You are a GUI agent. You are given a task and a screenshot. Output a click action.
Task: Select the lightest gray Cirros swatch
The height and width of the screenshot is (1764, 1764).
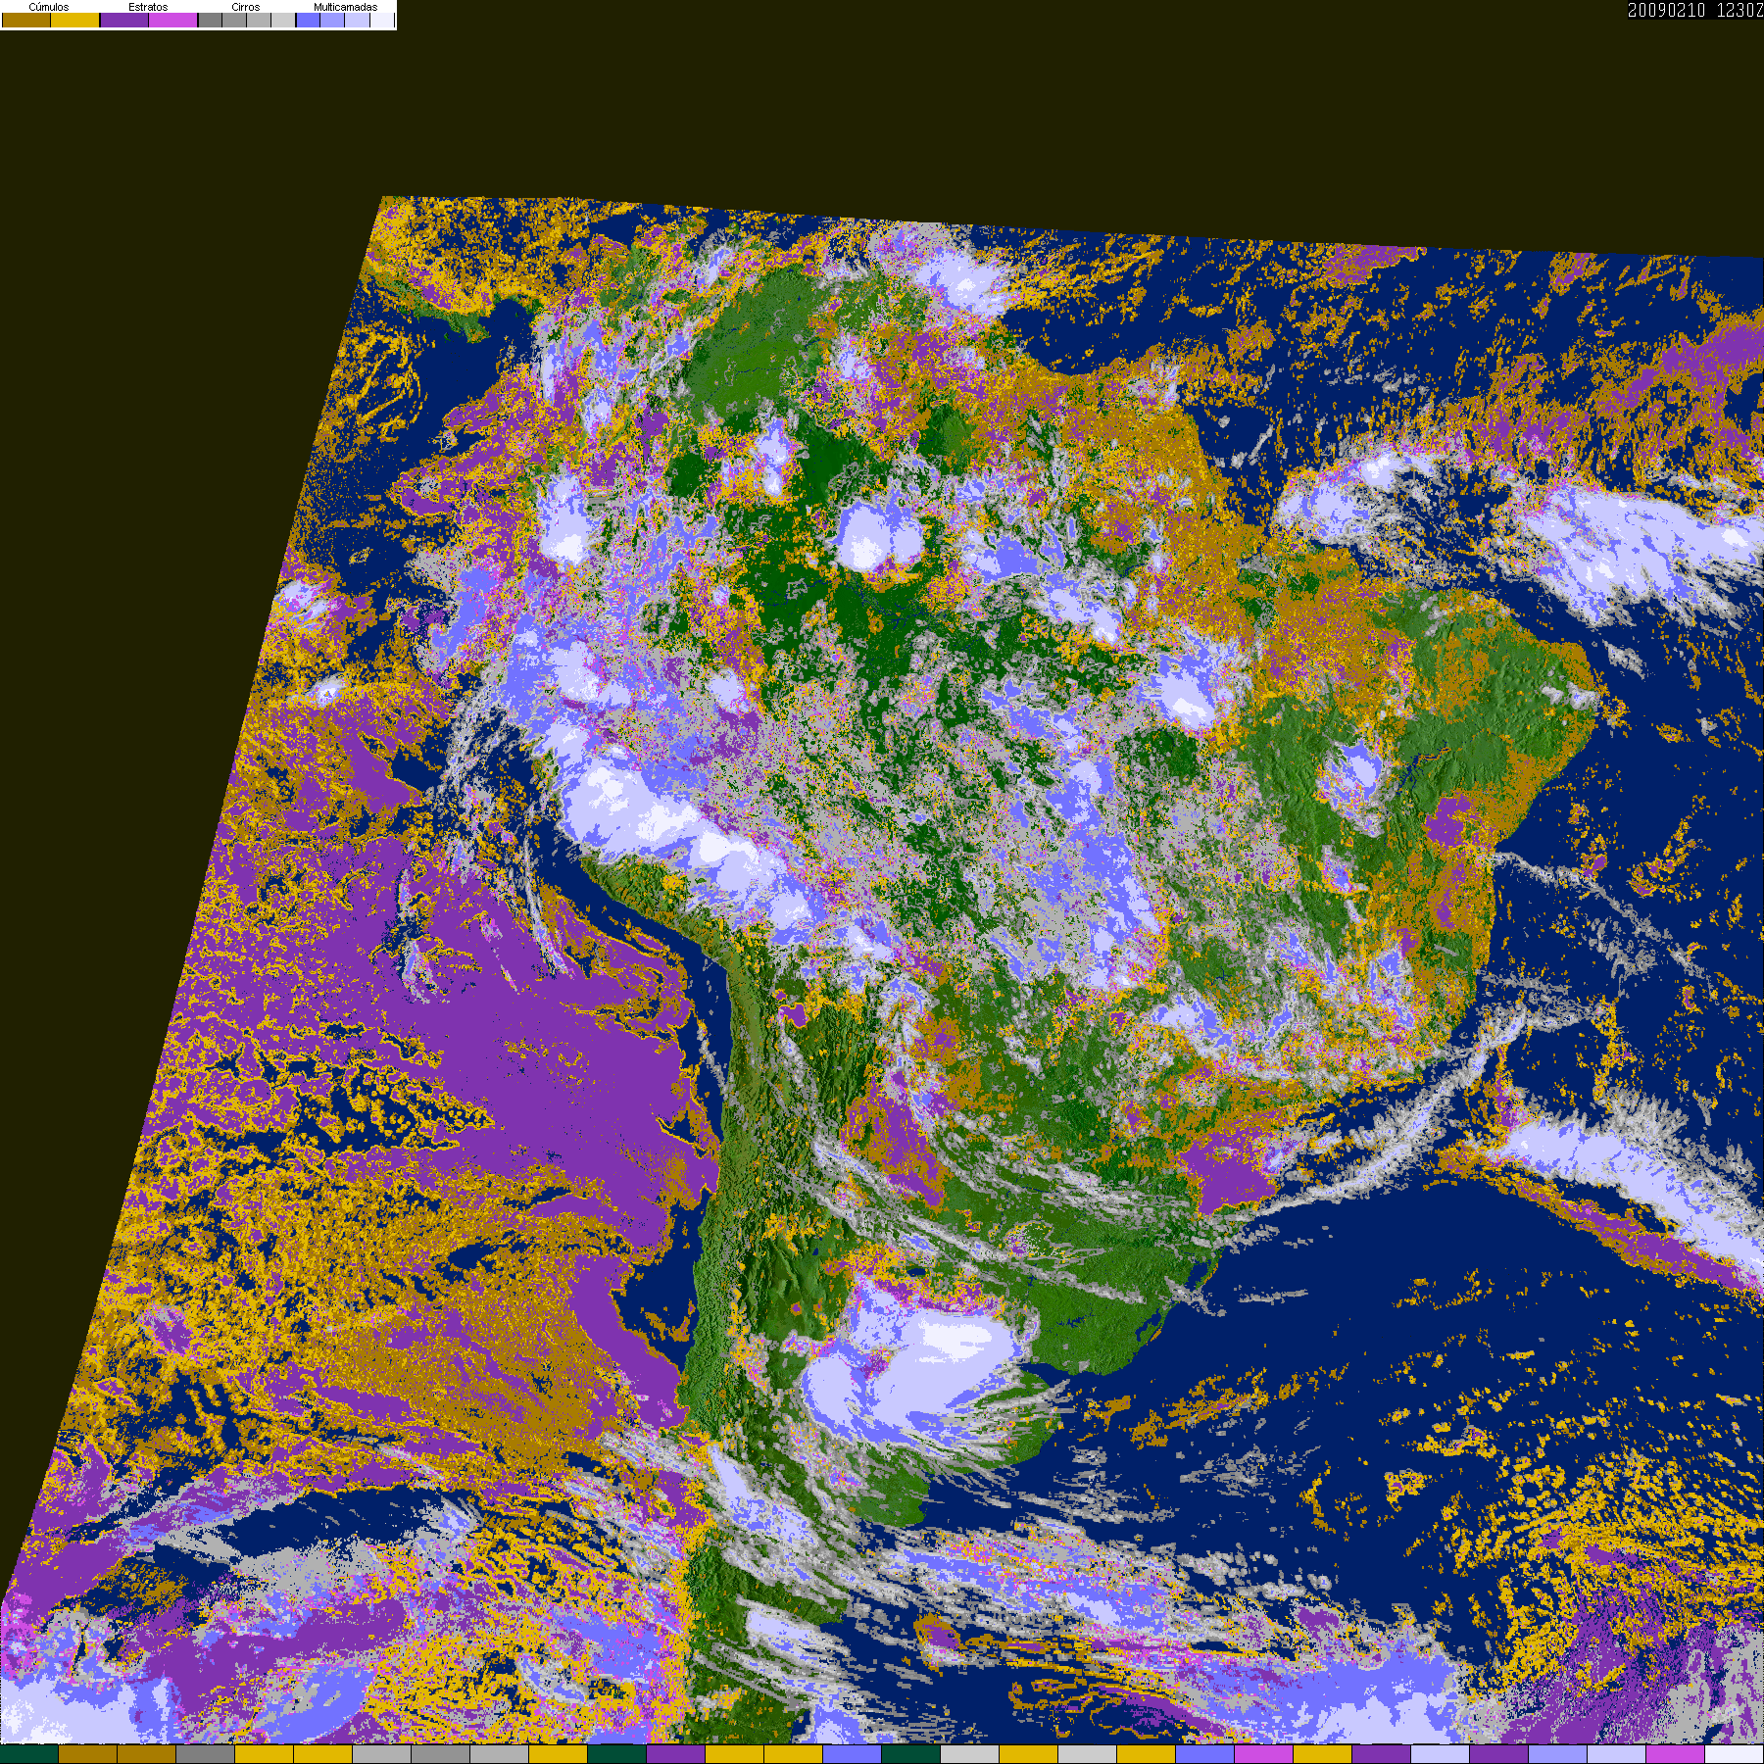[x=283, y=20]
